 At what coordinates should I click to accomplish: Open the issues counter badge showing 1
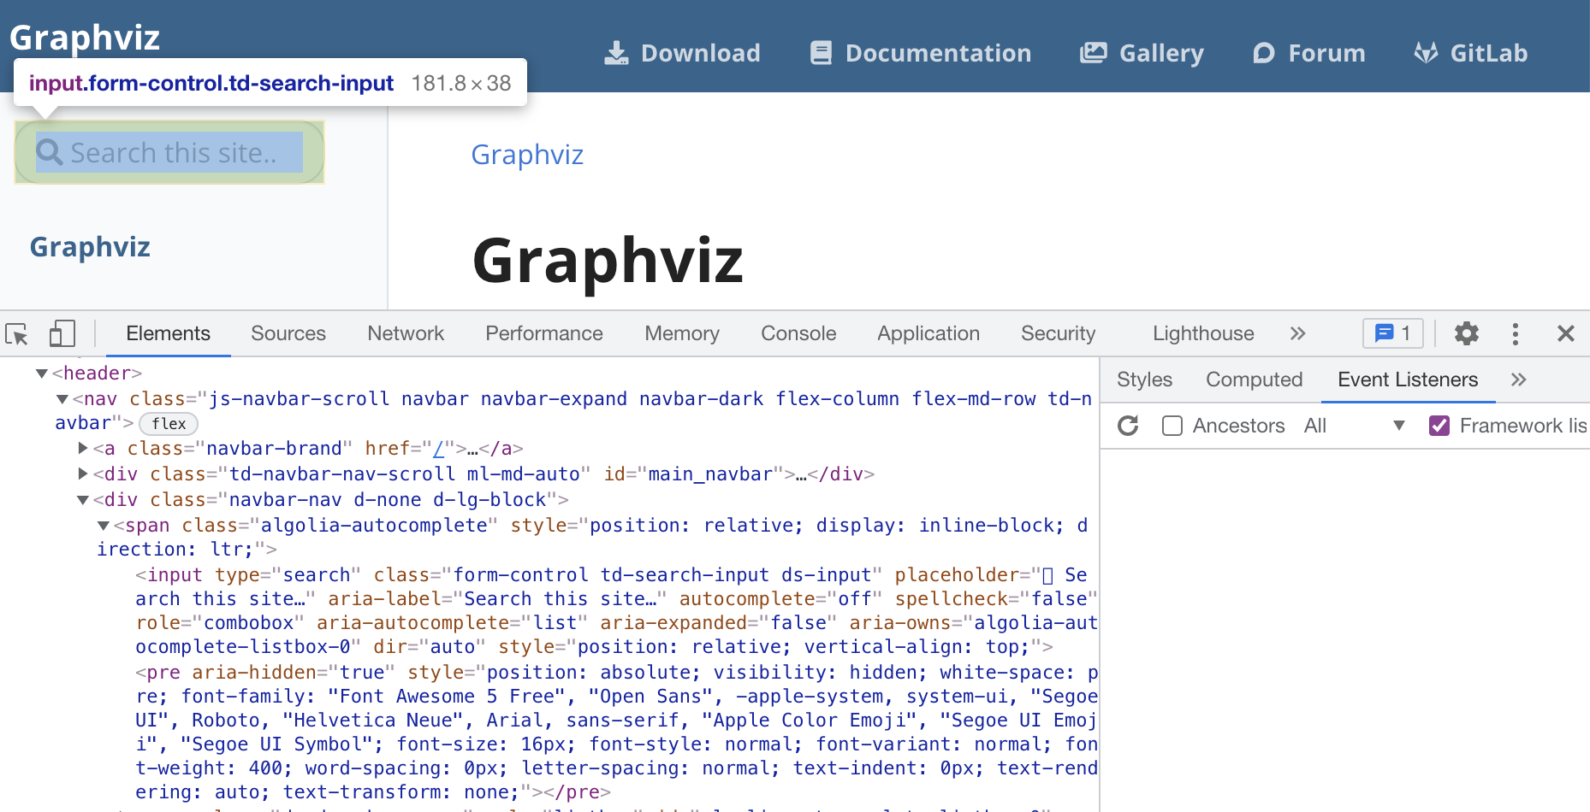click(1392, 333)
